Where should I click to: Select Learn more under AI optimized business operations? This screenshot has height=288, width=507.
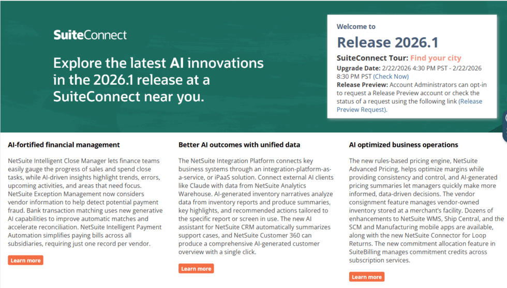(366, 277)
